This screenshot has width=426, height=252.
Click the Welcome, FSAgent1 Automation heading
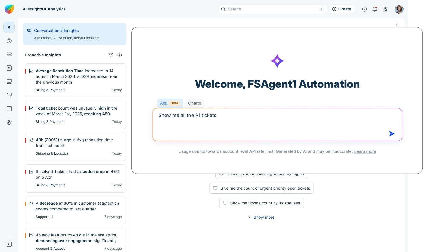click(x=277, y=84)
